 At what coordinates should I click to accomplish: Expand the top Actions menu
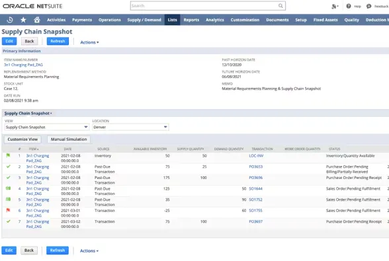89,42
